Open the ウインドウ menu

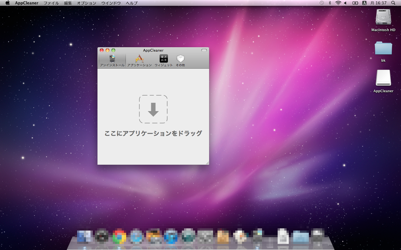111,3
